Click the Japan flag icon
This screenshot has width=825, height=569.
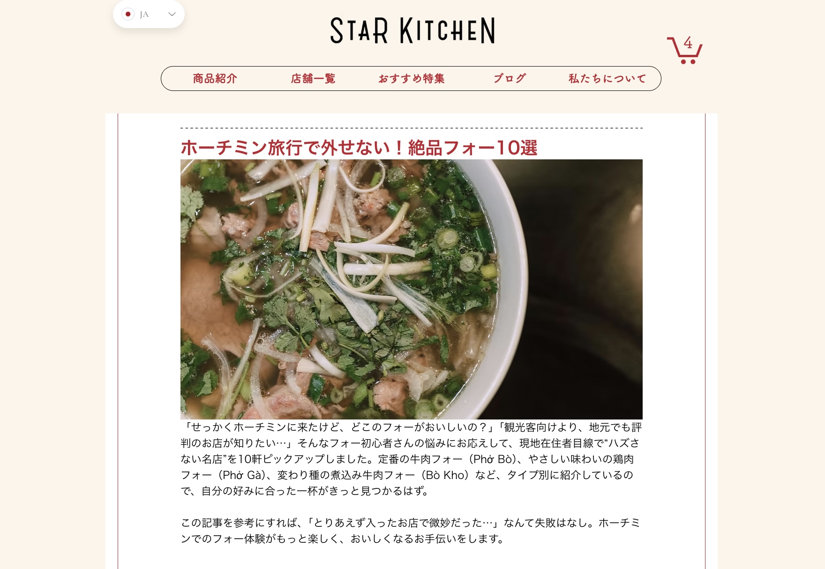pyautogui.click(x=128, y=14)
